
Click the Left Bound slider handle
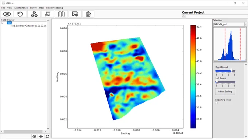coord(217,81)
